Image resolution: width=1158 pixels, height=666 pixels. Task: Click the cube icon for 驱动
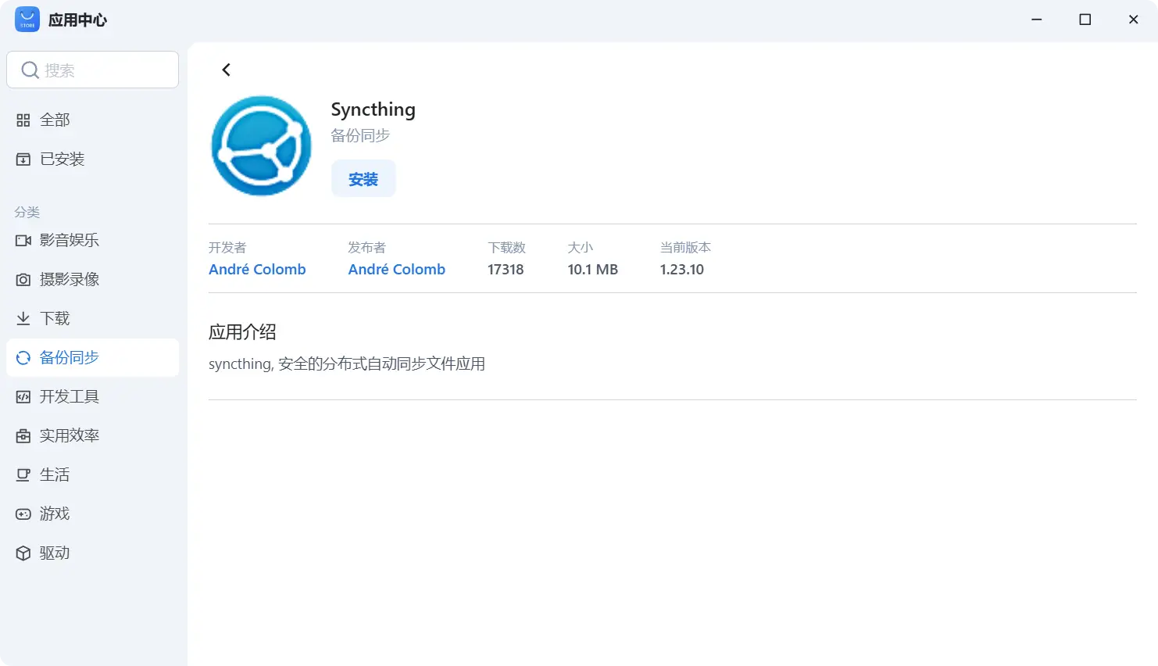click(23, 553)
